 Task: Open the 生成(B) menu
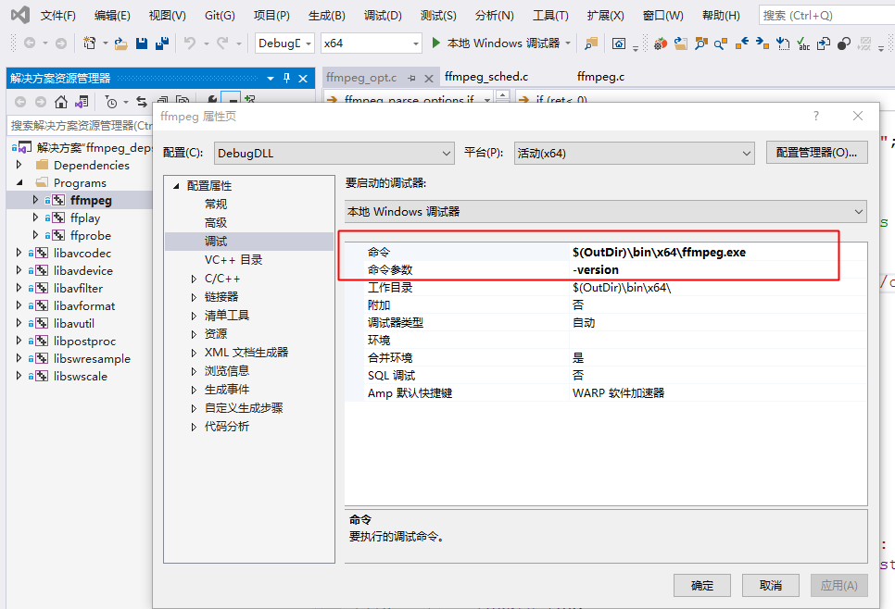[x=327, y=16]
